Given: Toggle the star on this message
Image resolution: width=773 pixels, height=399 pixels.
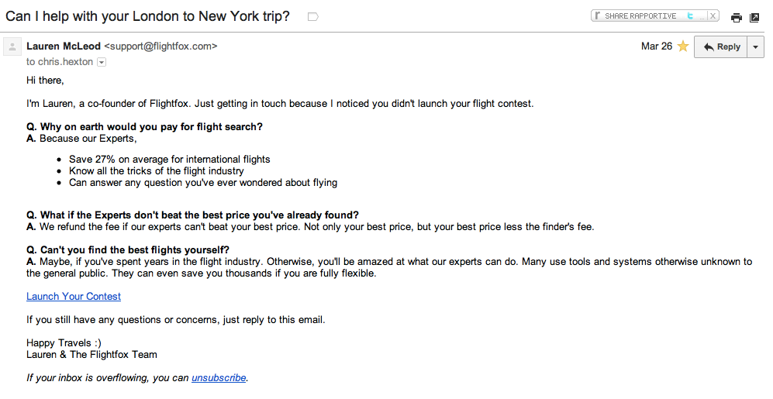Looking at the screenshot, I should click(x=682, y=46).
